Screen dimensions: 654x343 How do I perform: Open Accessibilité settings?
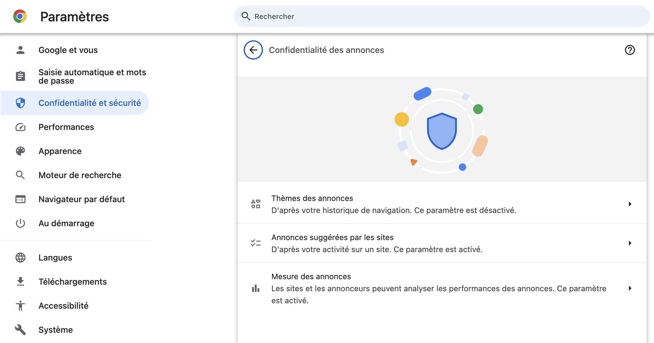coord(63,306)
